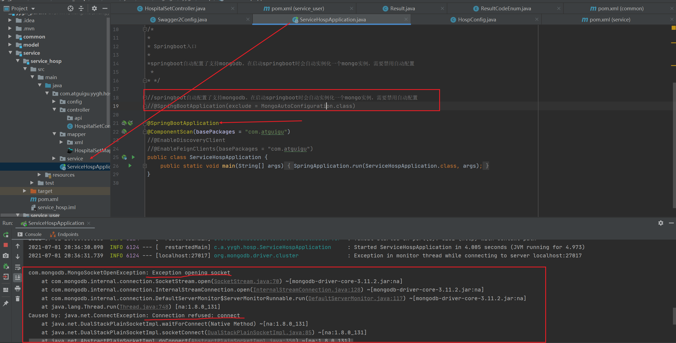Click the camera thread dump icon
The width and height of the screenshot is (676, 343).
[5, 255]
